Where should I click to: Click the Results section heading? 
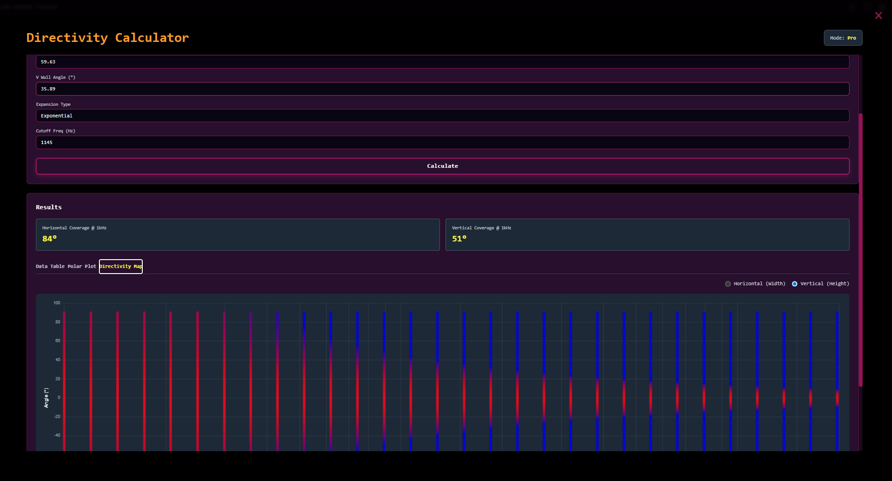49,207
